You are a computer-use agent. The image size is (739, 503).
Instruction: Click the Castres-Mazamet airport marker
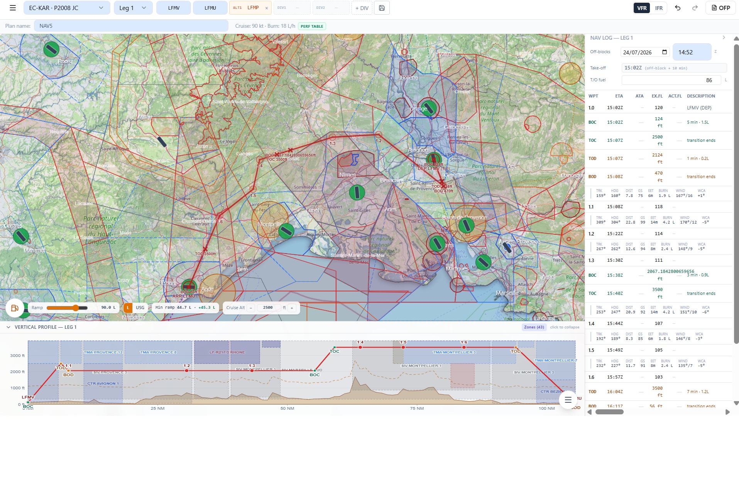pos(21,236)
